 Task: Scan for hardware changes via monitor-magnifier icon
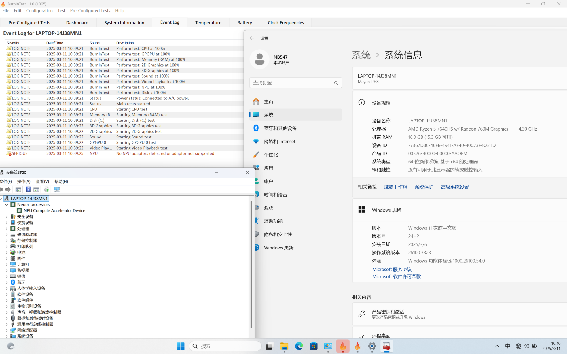point(57,189)
